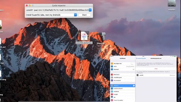This screenshot has width=181, height=102.
Task: Select the yalu102_beta7.ipa file icon
Action: (x=84, y=36)
